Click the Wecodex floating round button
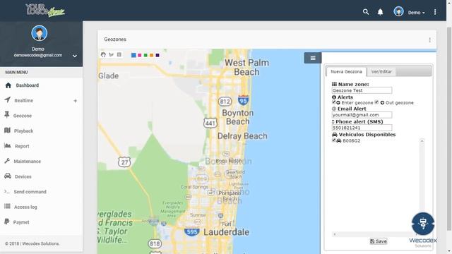 [423, 224]
